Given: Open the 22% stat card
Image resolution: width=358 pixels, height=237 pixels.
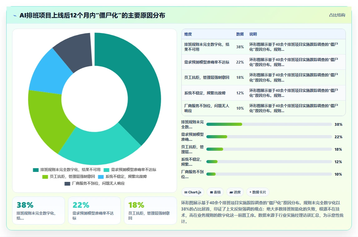Looking at the screenshot, I should tap(94, 211).
